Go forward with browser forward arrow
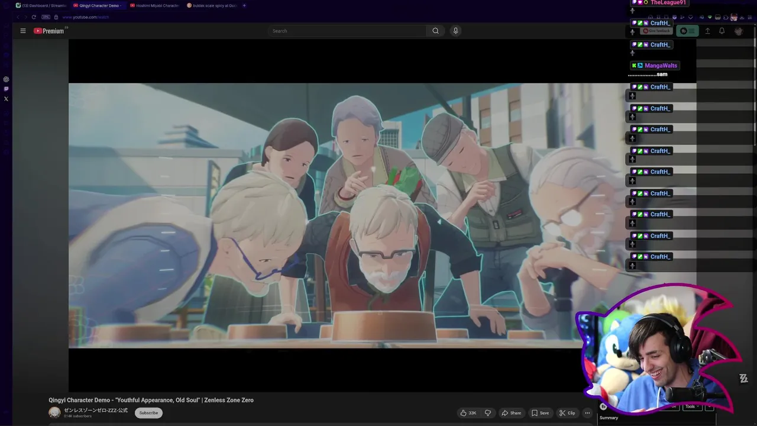This screenshot has width=757, height=426. (x=25, y=17)
